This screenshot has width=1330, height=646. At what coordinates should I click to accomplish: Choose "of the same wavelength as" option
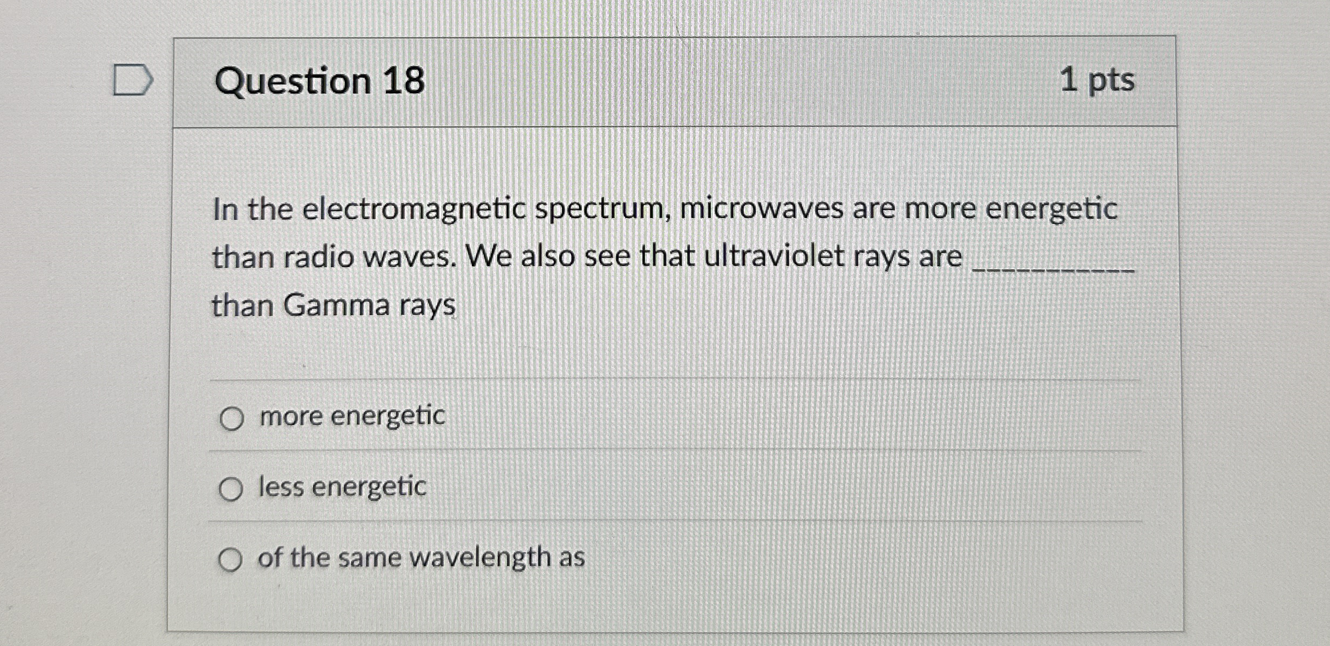tap(232, 560)
